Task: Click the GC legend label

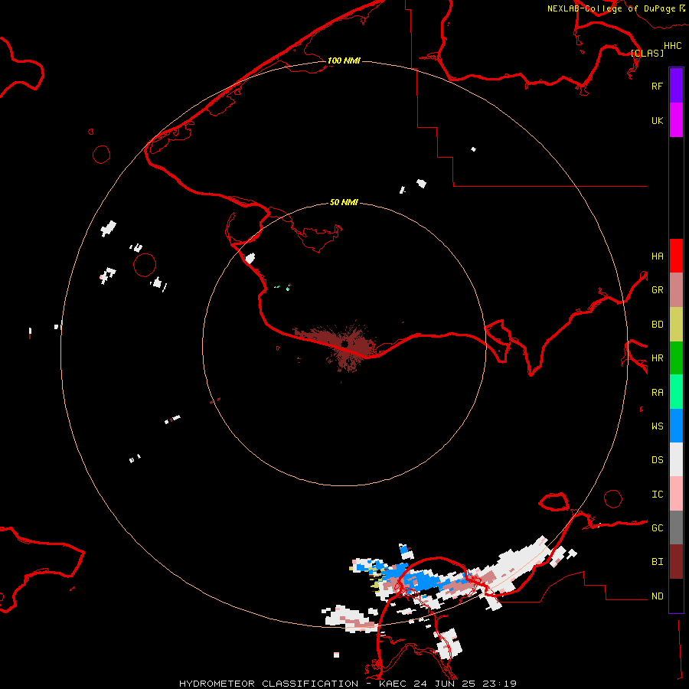Action: 657,528
